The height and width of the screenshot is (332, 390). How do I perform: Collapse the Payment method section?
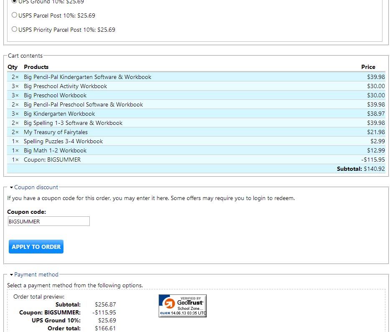pos(36,275)
